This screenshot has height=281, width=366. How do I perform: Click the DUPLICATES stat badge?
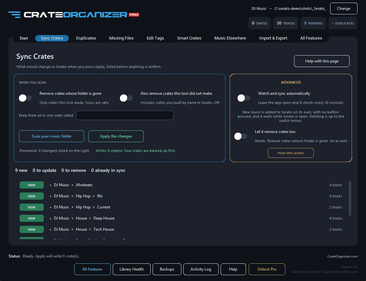(x=343, y=23)
